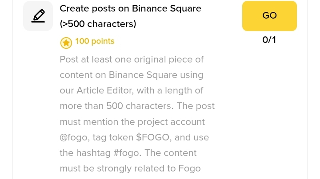Click the 'Article Editor' text in description
The height and width of the screenshot is (179, 320).
(104, 90)
